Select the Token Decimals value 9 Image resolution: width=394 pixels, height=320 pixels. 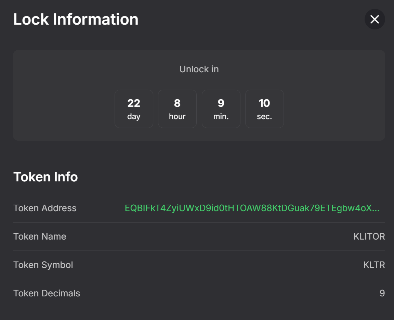coord(382,293)
